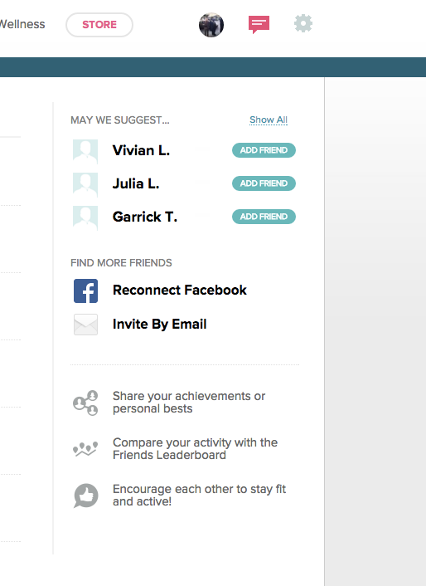This screenshot has width=426, height=586.
Task: Click the email envelope icon
Action: (x=86, y=325)
